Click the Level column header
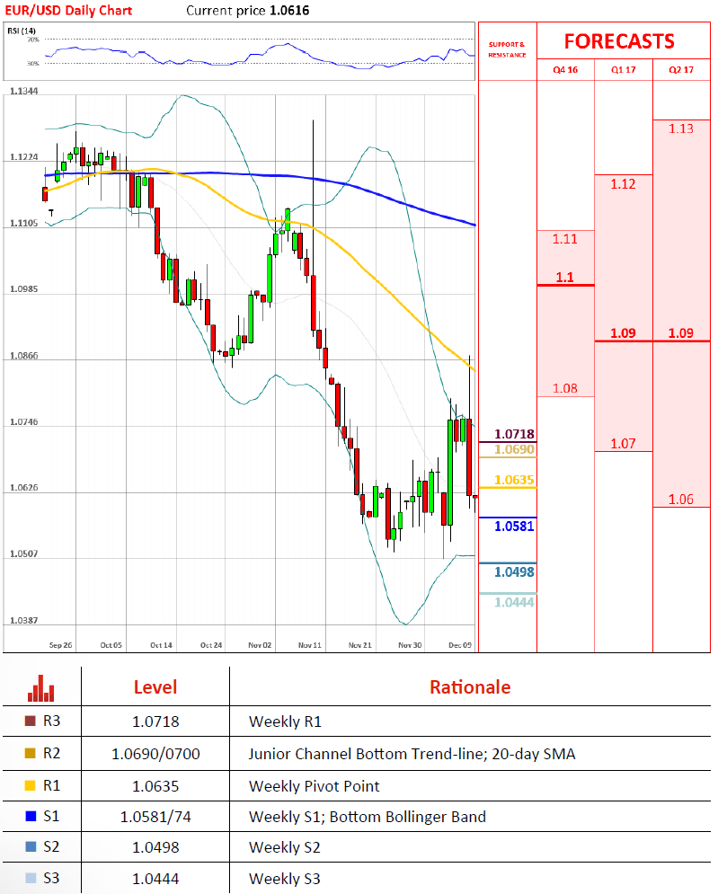The image size is (718, 894). tap(155, 687)
